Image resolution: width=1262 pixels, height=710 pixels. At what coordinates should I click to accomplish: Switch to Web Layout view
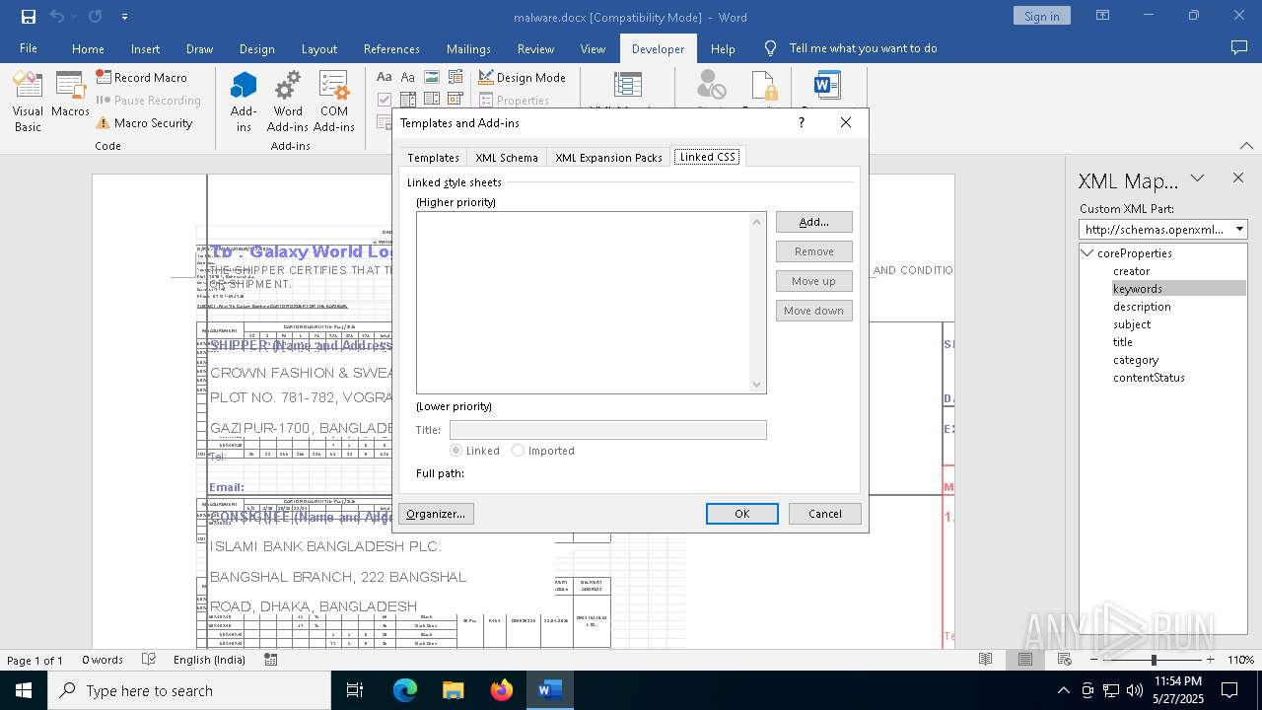pyautogui.click(x=1065, y=660)
